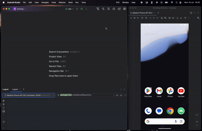Image resolution: width=202 pixels, height=131 pixels.
Task: Click the Debug app bug icon
Action: [82, 9]
